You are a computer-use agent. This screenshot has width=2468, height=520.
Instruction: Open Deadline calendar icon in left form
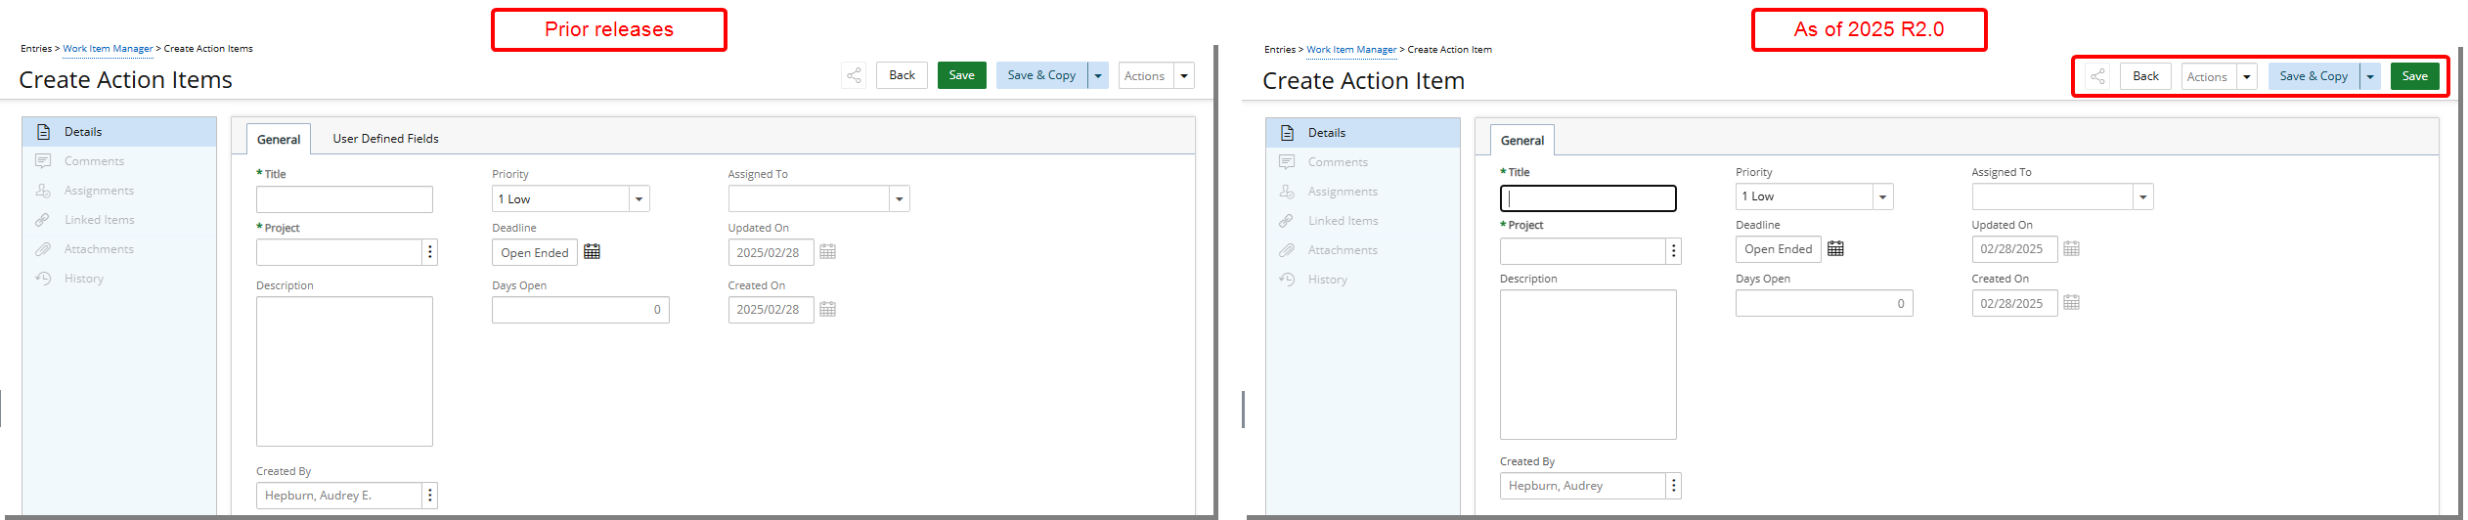tap(592, 252)
